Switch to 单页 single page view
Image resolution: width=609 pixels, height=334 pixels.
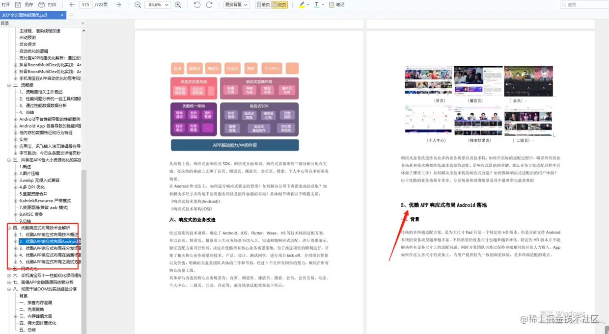click(x=263, y=4)
